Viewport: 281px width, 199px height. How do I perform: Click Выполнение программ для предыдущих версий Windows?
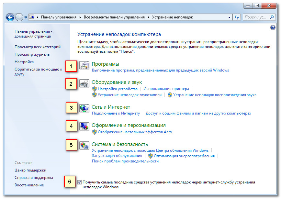coord(160,70)
